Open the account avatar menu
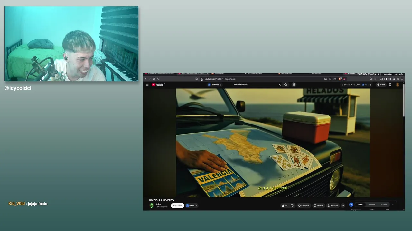The image size is (412, 231). 398,85
